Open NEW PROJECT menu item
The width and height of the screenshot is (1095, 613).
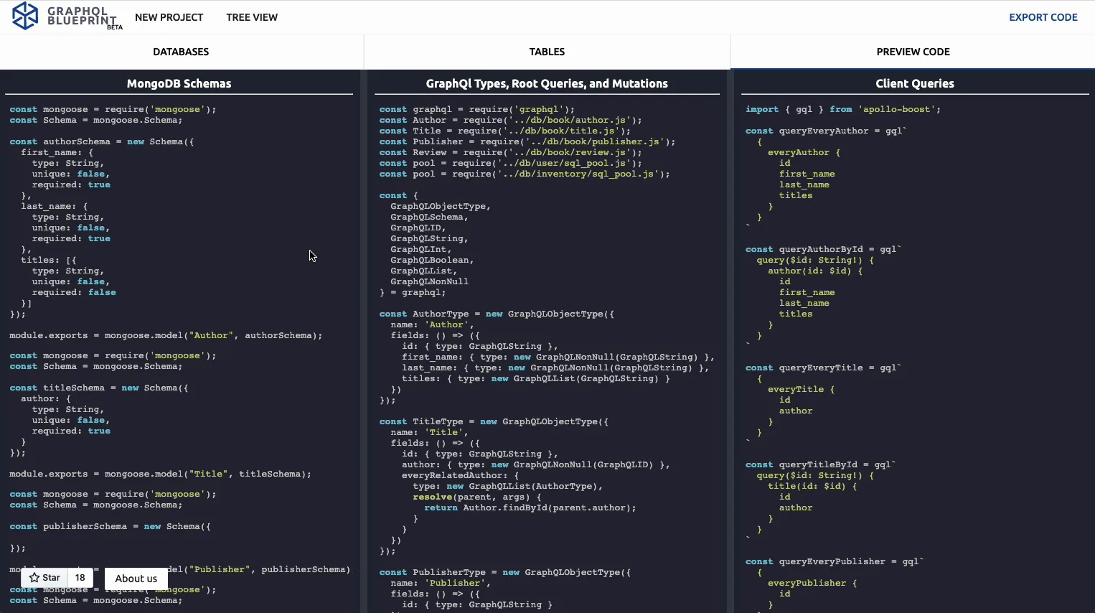[169, 17]
